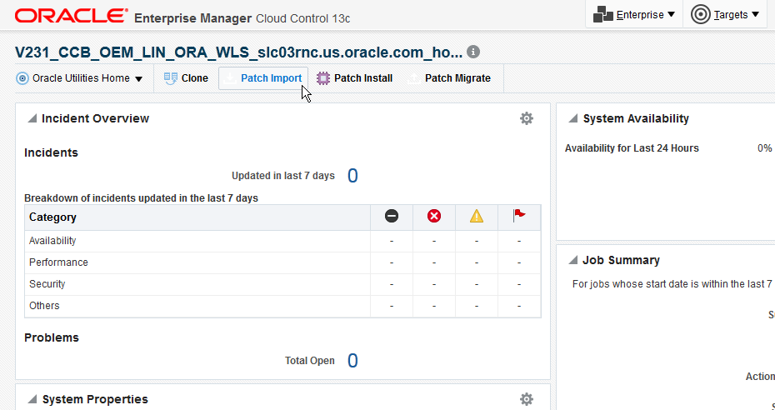Click incidents updated count 0

click(x=352, y=176)
